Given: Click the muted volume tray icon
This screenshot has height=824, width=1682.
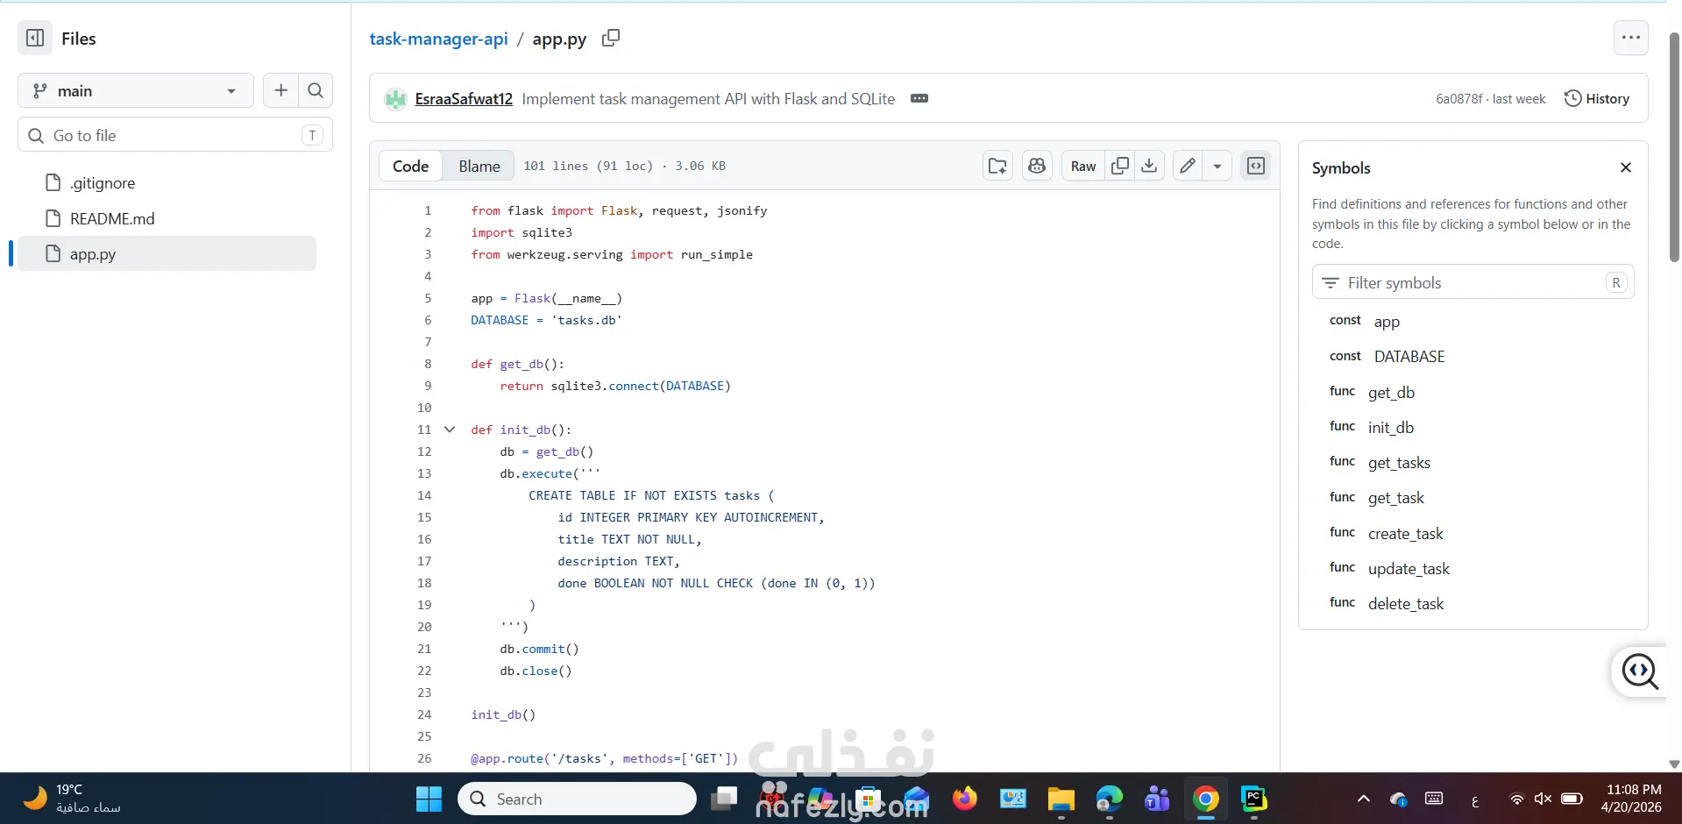Looking at the screenshot, I should [1543, 799].
